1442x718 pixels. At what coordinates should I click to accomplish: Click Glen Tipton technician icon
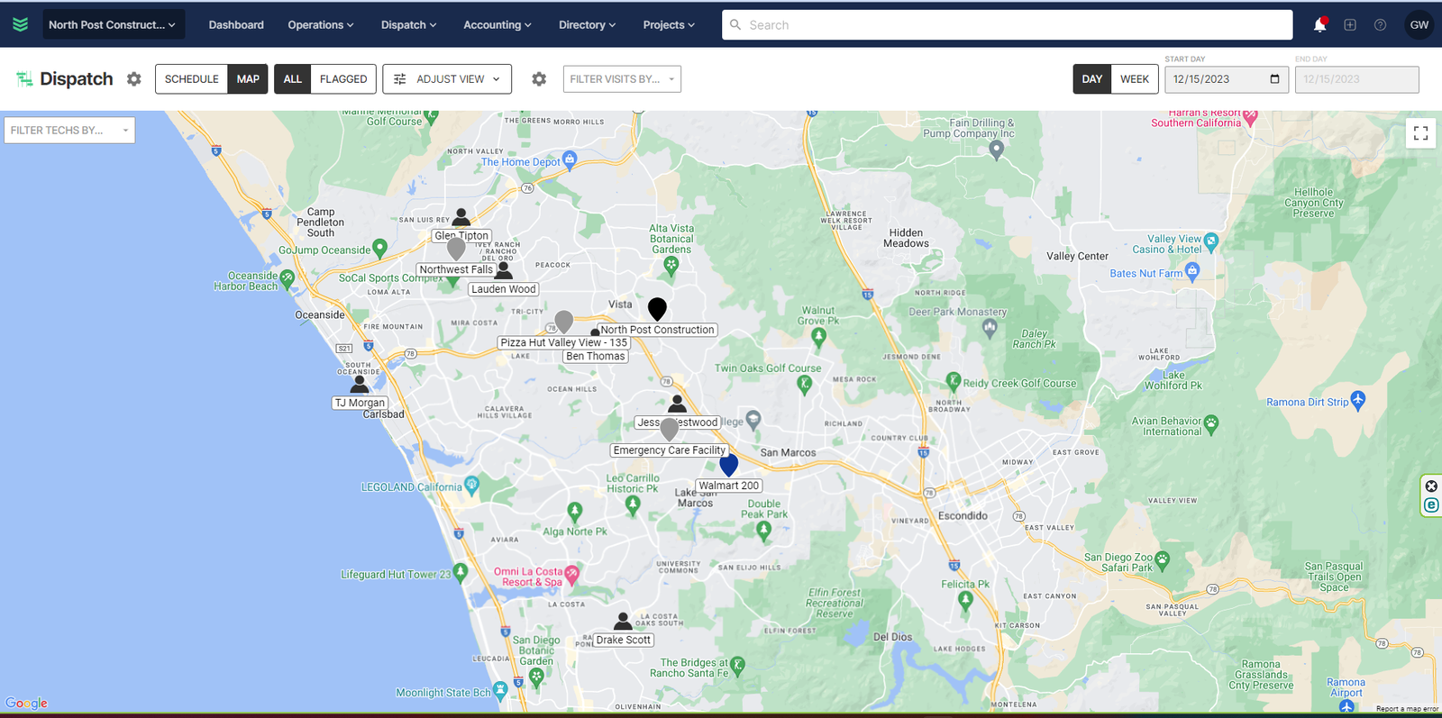point(461,217)
